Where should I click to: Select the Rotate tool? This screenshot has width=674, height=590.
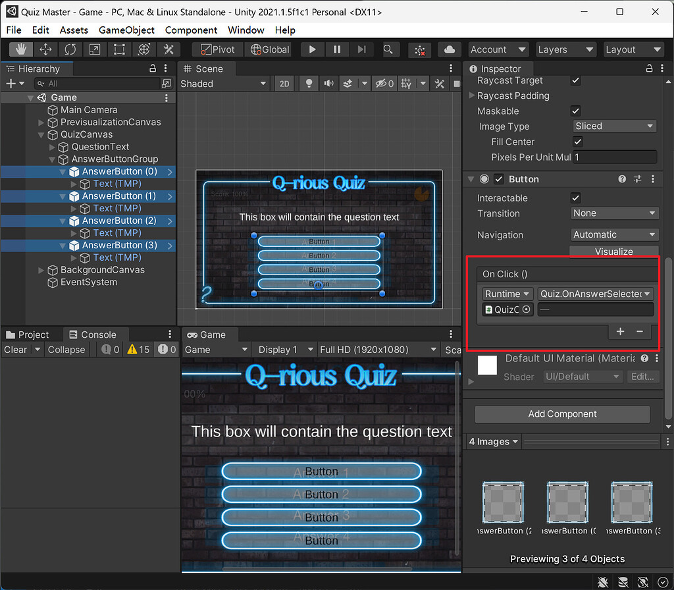70,49
